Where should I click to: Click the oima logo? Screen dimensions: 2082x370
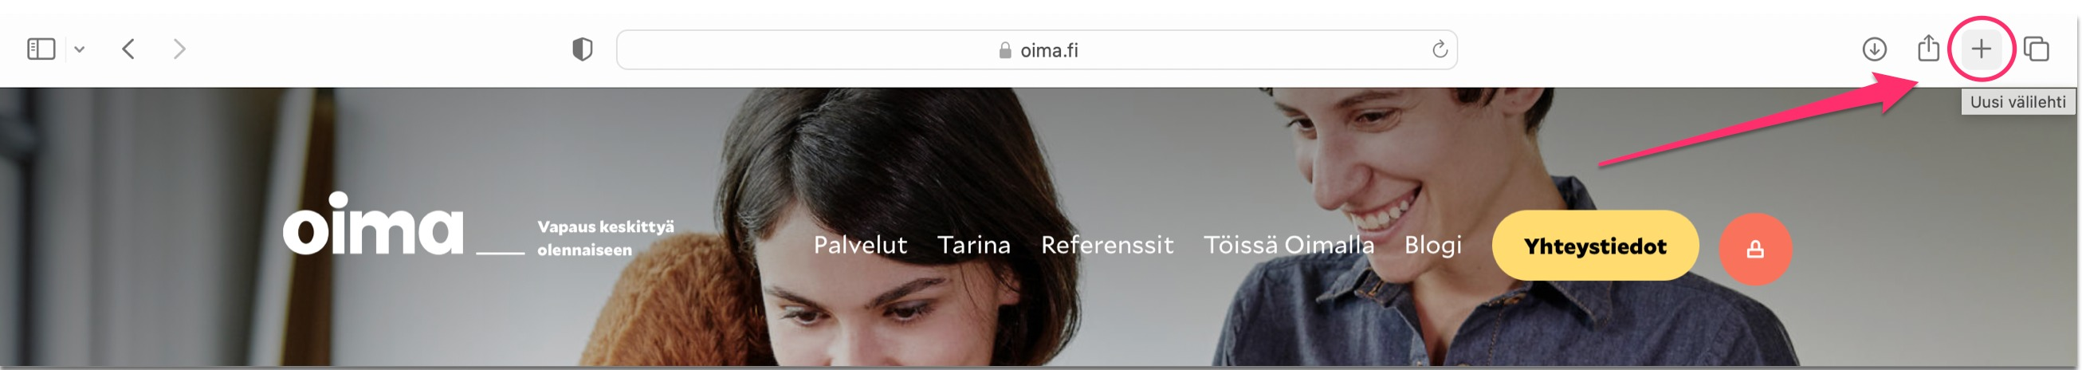(x=372, y=224)
